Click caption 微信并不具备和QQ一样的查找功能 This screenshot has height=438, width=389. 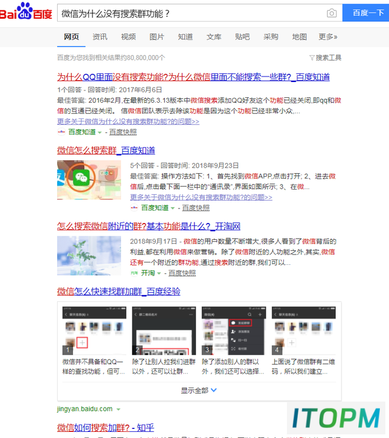tap(94, 366)
